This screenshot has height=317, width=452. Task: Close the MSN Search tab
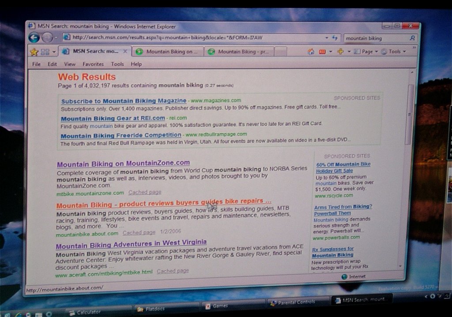click(x=125, y=51)
